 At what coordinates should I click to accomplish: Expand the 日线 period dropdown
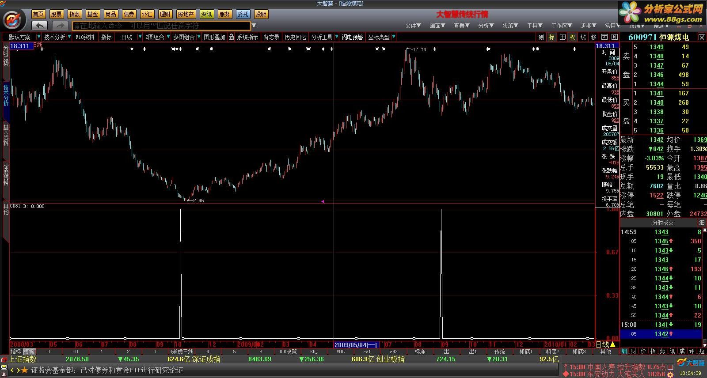click(x=140, y=37)
